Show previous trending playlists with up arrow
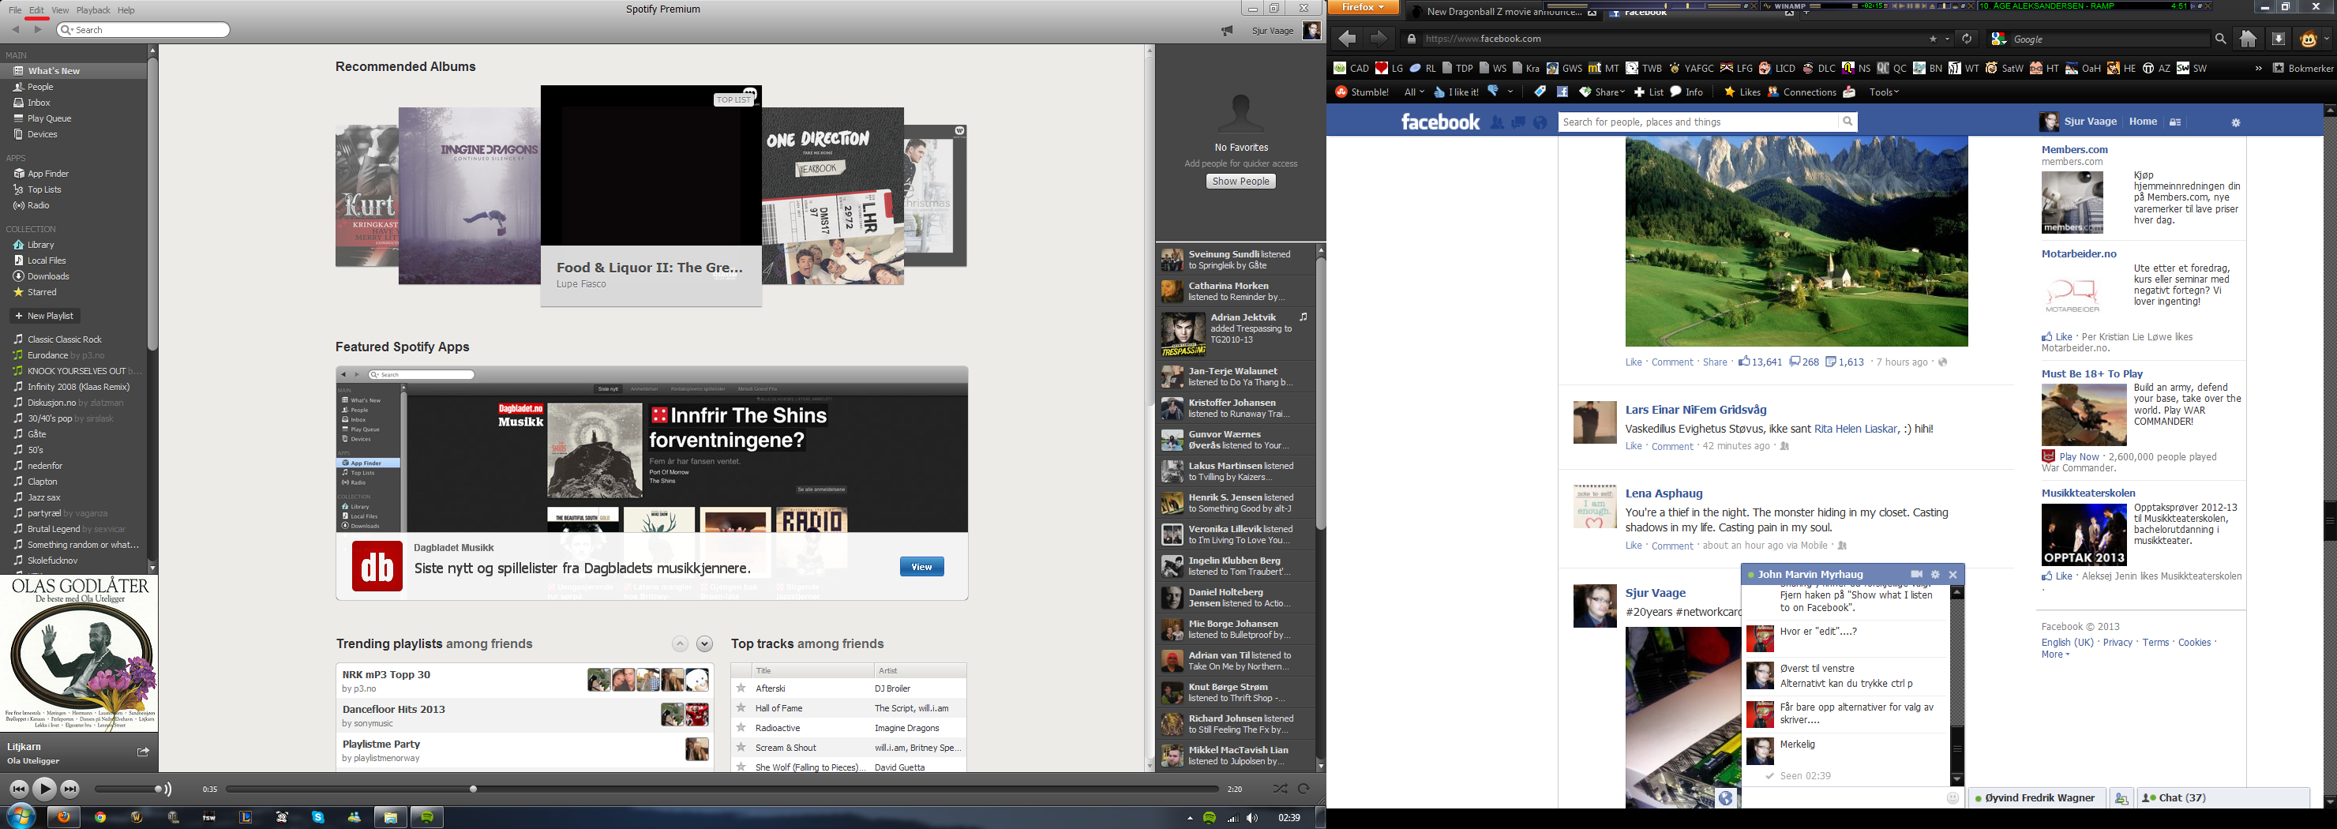This screenshot has height=829, width=2337. 680,644
